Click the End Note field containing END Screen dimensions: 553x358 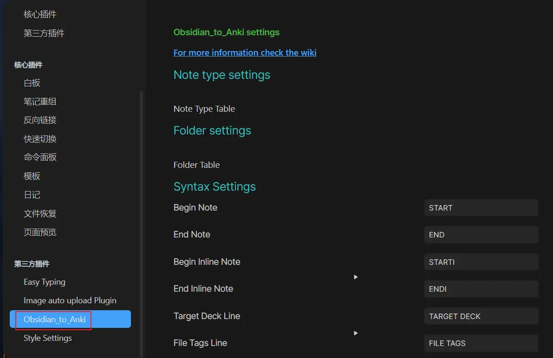(x=481, y=235)
